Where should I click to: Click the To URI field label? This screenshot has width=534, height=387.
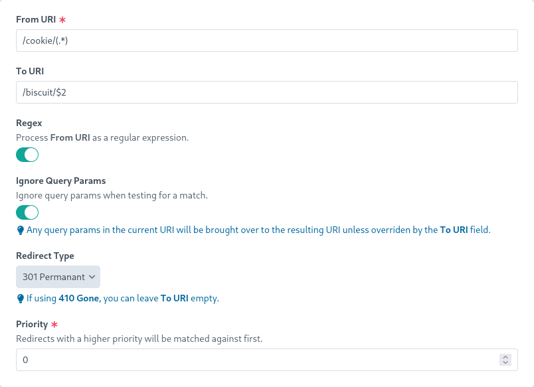coord(30,71)
